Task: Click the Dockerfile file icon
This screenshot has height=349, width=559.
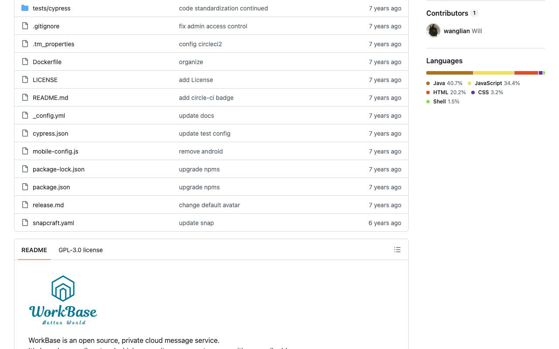Action: 25,62
